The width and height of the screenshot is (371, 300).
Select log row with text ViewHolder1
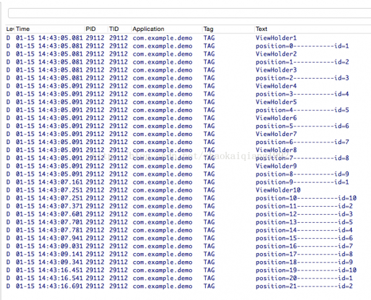(x=188, y=38)
